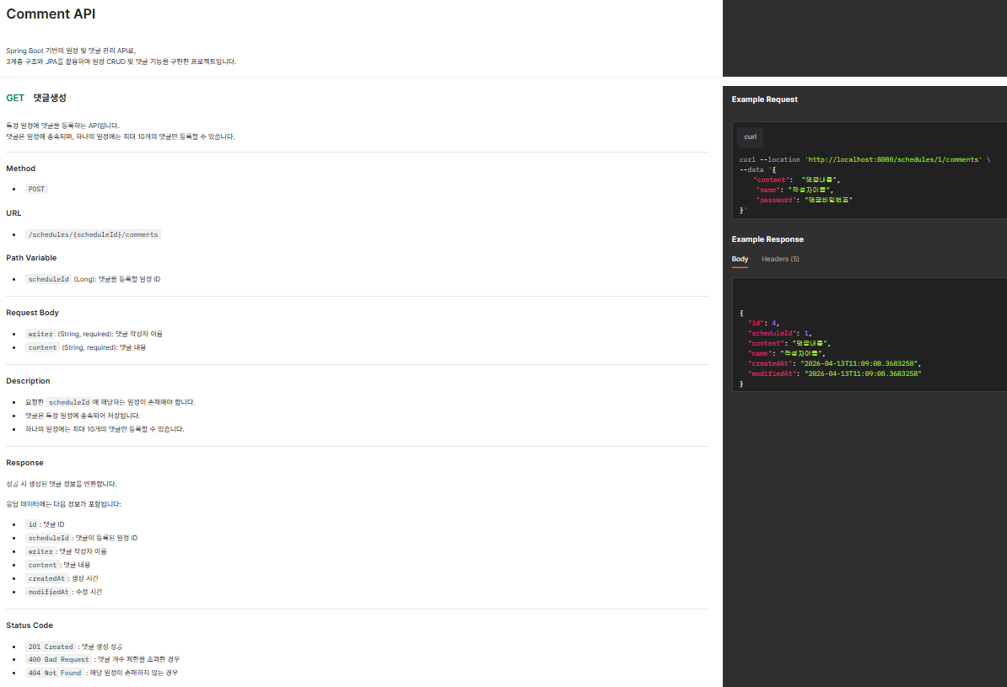The height and width of the screenshot is (687, 1007).
Task: Click the "password" key in the curl data
Action: click(x=776, y=200)
